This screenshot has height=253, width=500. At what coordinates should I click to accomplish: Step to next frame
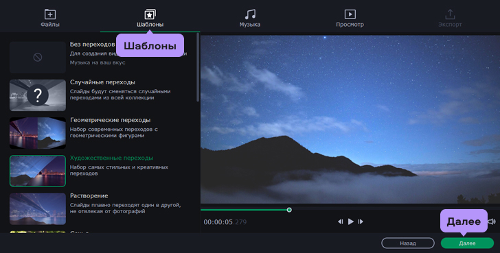(x=361, y=221)
